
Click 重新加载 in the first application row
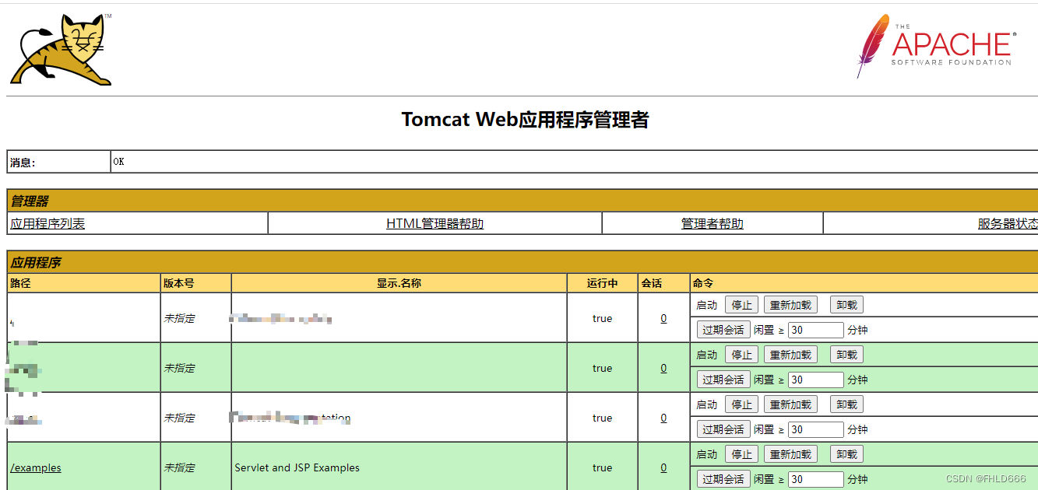pyautogui.click(x=790, y=304)
